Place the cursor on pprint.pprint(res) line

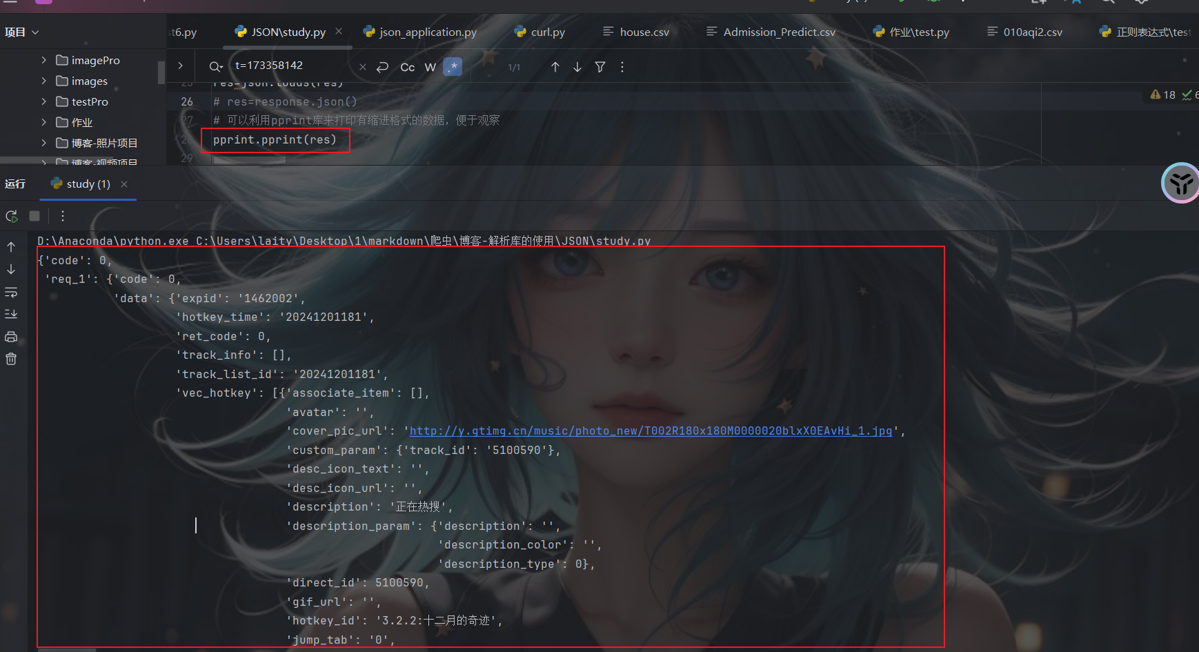275,139
